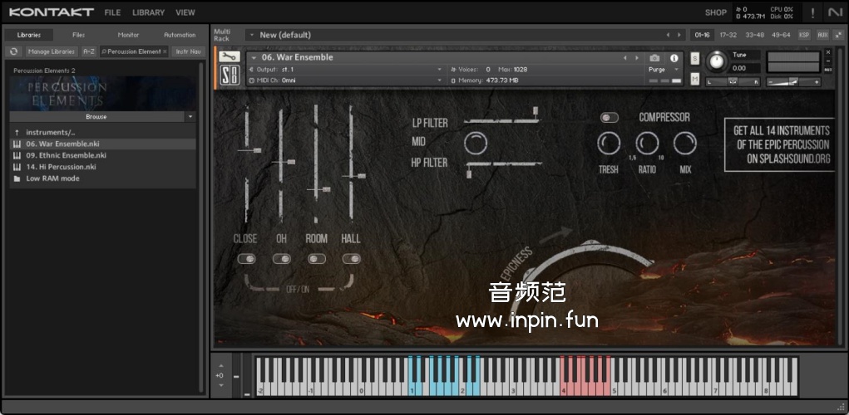Open the MIDI Ch Omni dropdown
This screenshot has width=849, height=415.
coord(345,81)
